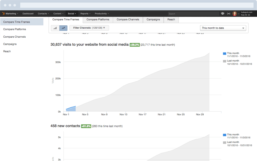Screen dimensions: 257x161
Task: Expand the avatar account menu chevron
Action: pos(238,14)
